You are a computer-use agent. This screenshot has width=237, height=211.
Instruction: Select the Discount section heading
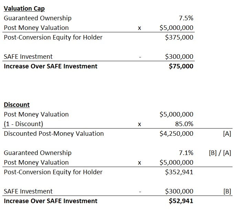pos(17,105)
